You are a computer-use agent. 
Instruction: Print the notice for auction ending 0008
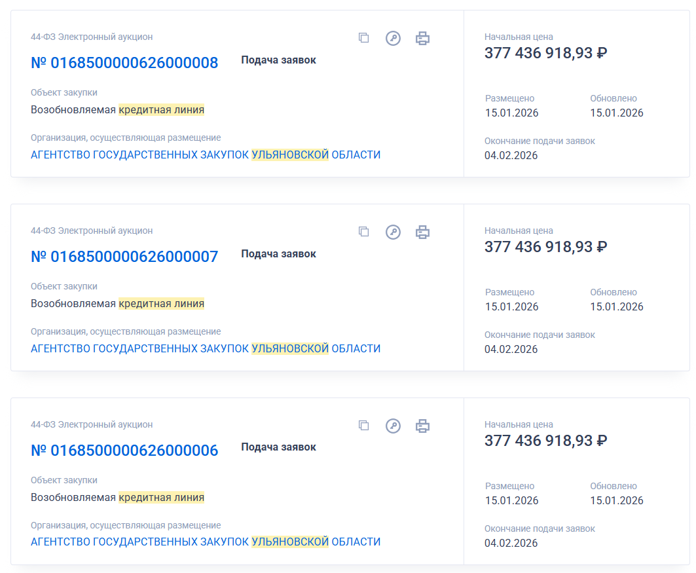tap(423, 38)
